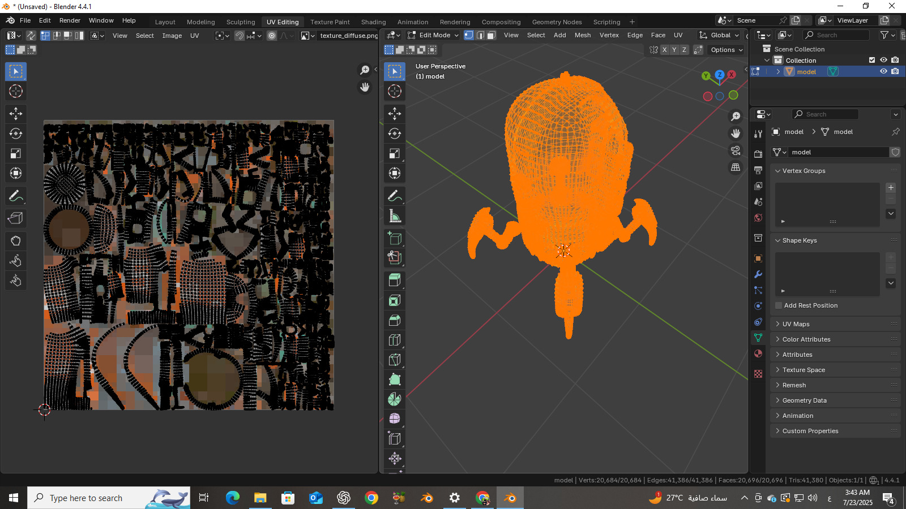Toggle Z axis mirror in viewport header
This screenshot has width=906, height=509.
coord(684,50)
